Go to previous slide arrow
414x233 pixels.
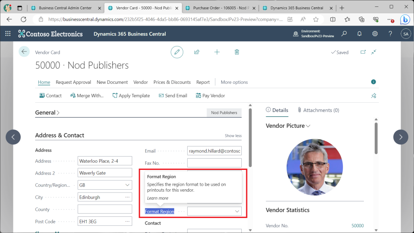pyautogui.click(x=13, y=137)
